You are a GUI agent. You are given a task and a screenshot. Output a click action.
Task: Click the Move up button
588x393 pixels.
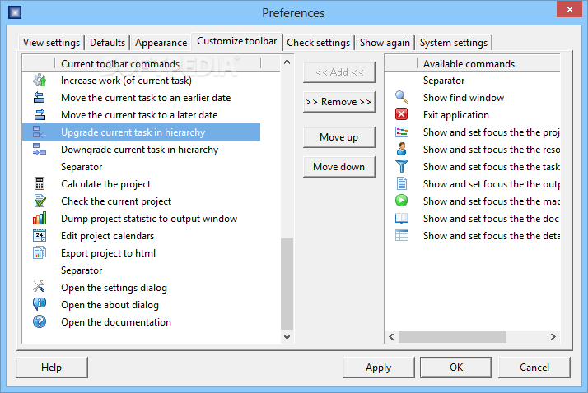pos(339,137)
